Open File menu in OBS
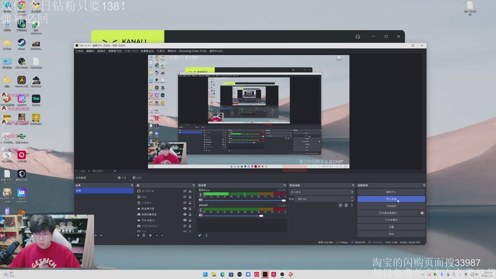 point(79,51)
